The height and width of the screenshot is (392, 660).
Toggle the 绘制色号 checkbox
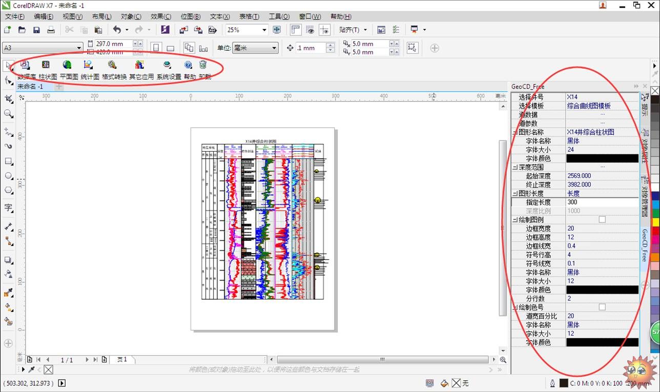(602, 307)
